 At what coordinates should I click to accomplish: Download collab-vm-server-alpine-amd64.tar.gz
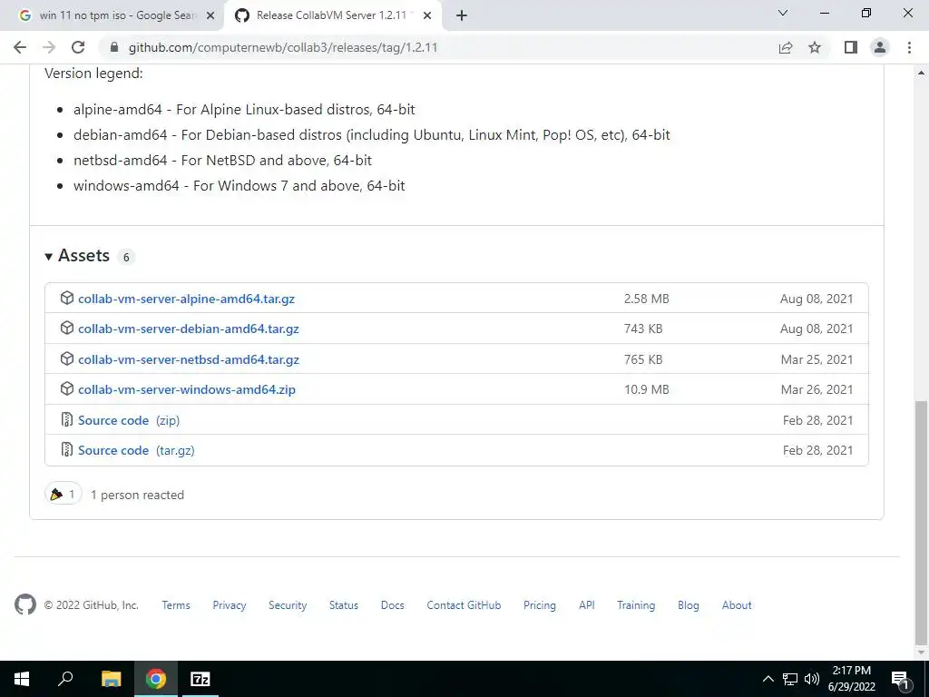186,299
